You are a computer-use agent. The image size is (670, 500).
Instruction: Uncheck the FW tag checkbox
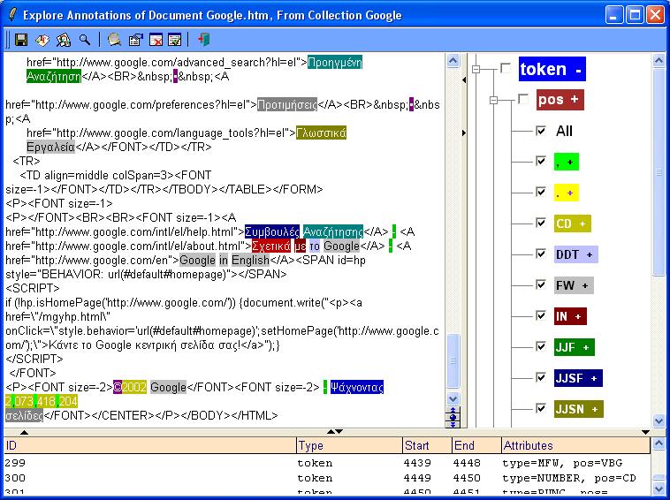(x=541, y=284)
